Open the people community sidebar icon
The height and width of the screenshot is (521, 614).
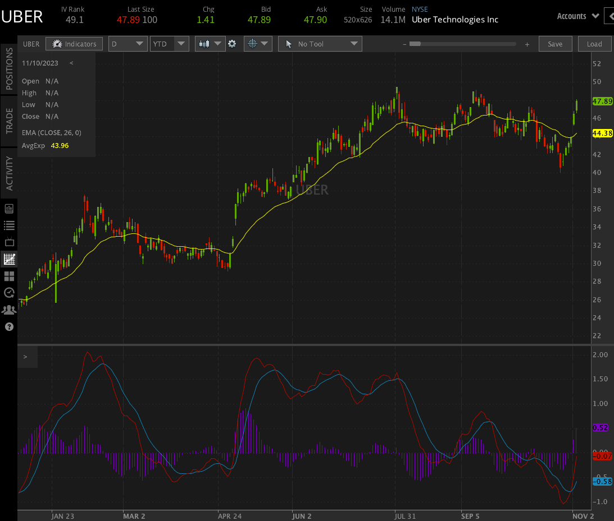click(9, 310)
